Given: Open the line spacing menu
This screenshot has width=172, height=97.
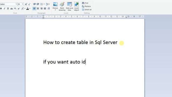Looking at the screenshot, I should click(x=48, y=4).
